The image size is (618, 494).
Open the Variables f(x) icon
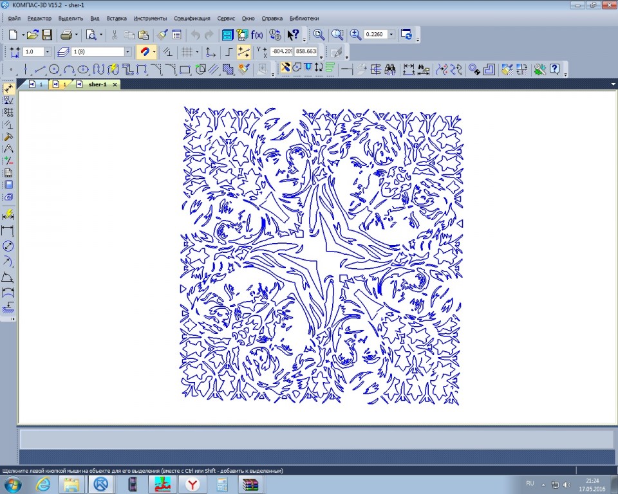tap(257, 35)
